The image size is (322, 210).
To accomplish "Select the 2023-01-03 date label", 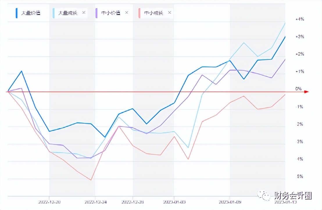I will [173, 202].
